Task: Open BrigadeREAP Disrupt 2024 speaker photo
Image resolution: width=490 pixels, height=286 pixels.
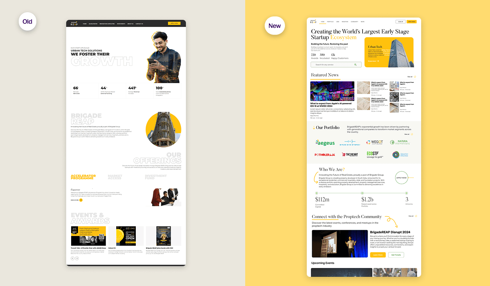Action: point(340,244)
